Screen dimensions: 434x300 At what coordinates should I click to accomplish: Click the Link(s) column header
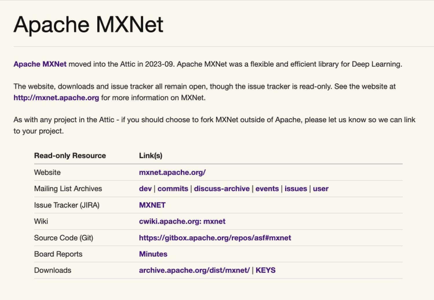tap(151, 156)
